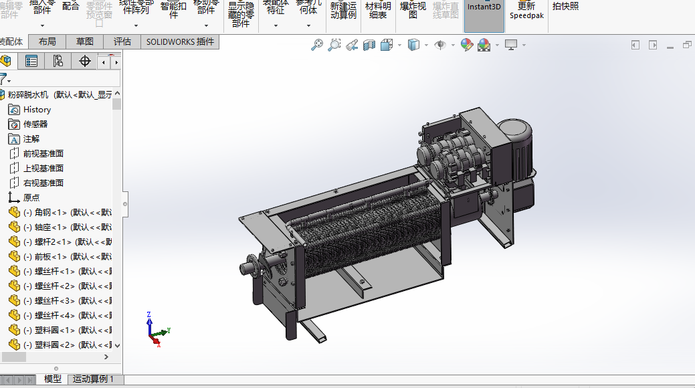Open the DimXpertManager crosshair tab icon
The height and width of the screenshot is (388, 695).
[x=85, y=62]
